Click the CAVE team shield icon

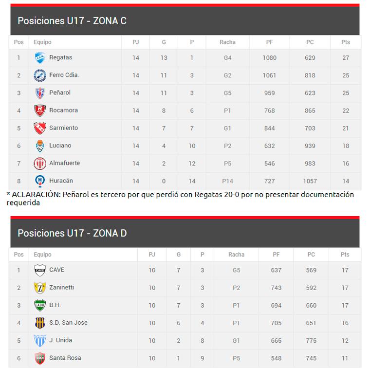(x=40, y=270)
